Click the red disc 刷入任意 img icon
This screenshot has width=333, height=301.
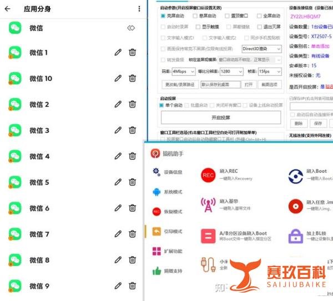(x=296, y=206)
